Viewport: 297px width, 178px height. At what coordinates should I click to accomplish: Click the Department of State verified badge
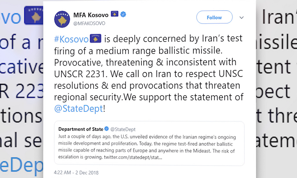click(x=107, y=129)
